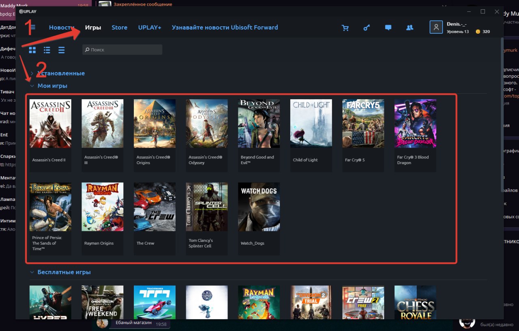
Task: Click the Denis.-_- username
Action: [x=457, y=24]
